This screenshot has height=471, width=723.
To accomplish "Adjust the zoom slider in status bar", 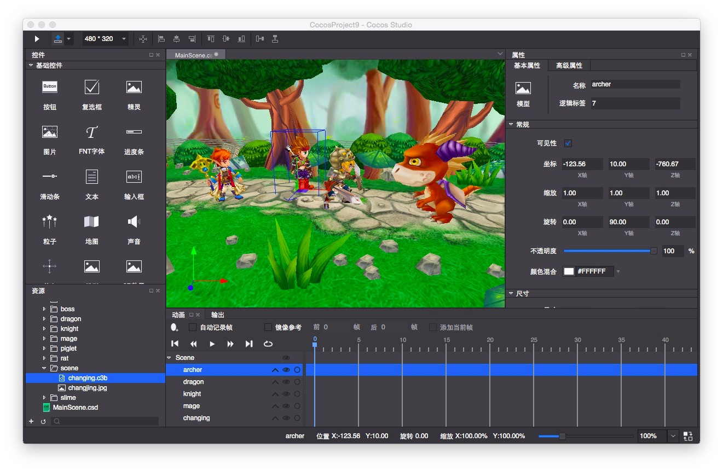I will click(x=562, y=436).
